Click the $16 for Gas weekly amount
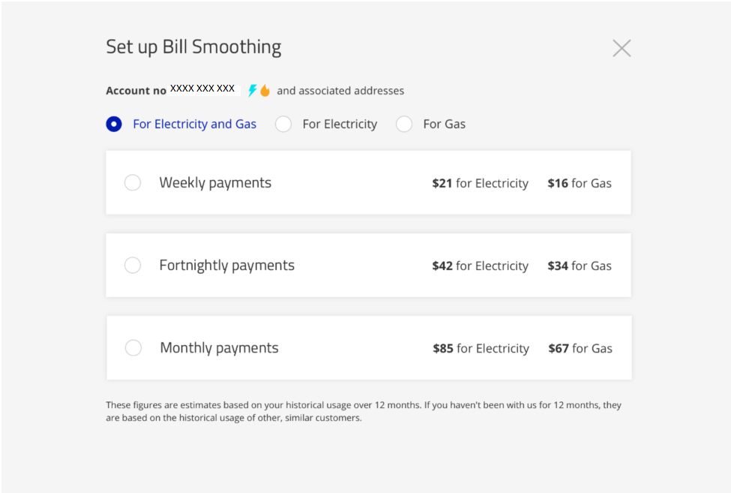The height and width of the screenshot is (493, 731). click(x=580, y=183)
